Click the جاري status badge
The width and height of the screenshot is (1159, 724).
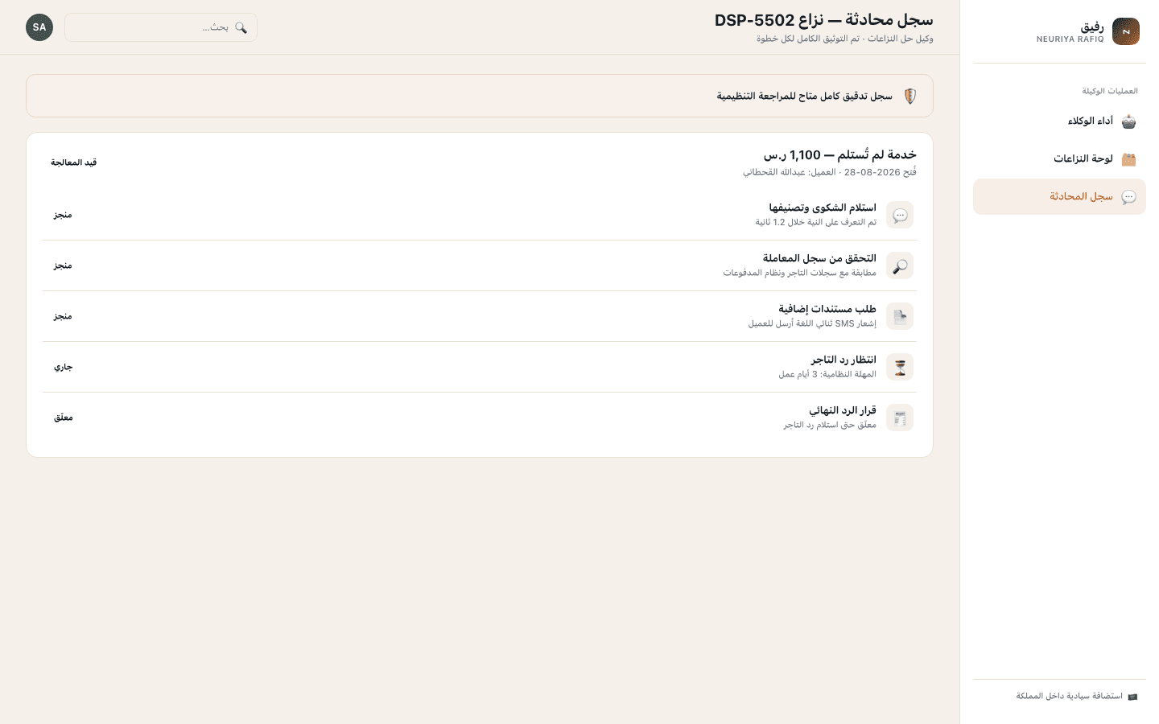pos(63,367)
